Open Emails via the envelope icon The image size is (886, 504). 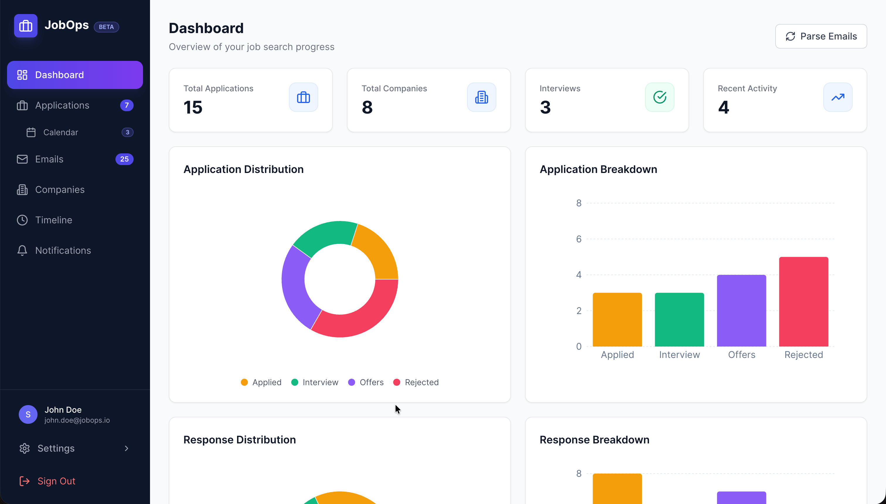[22, 159]
